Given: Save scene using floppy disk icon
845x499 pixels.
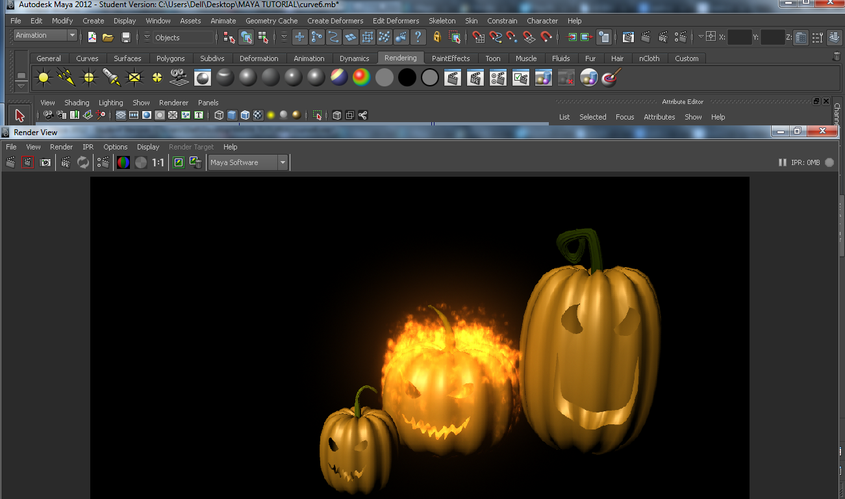Looking at the screenshot, I should click(126, 37).
